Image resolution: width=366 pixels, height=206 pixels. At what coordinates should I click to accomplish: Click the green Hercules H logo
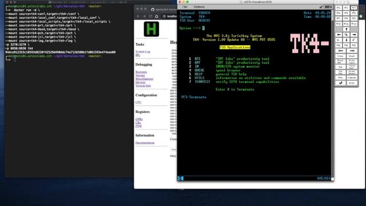[x=151, y=29]
